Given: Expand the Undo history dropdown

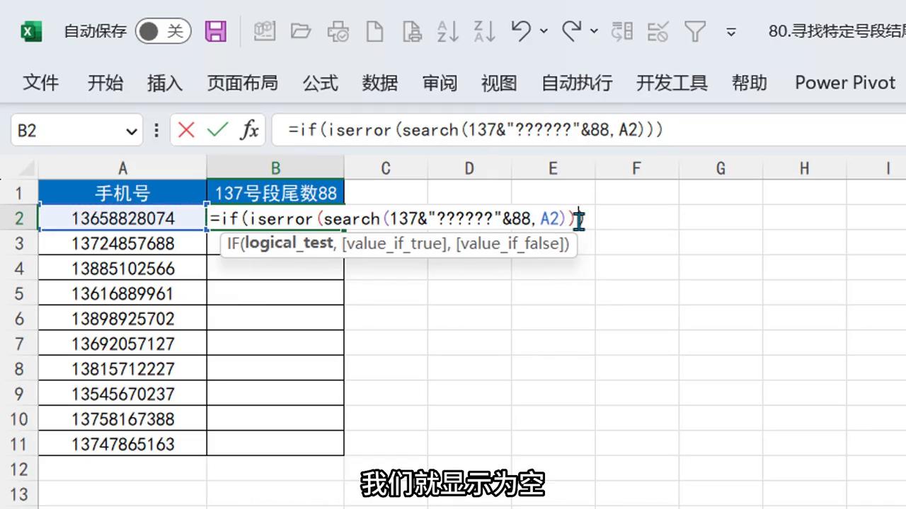Looking at the screenshot, I should point(544,33).
